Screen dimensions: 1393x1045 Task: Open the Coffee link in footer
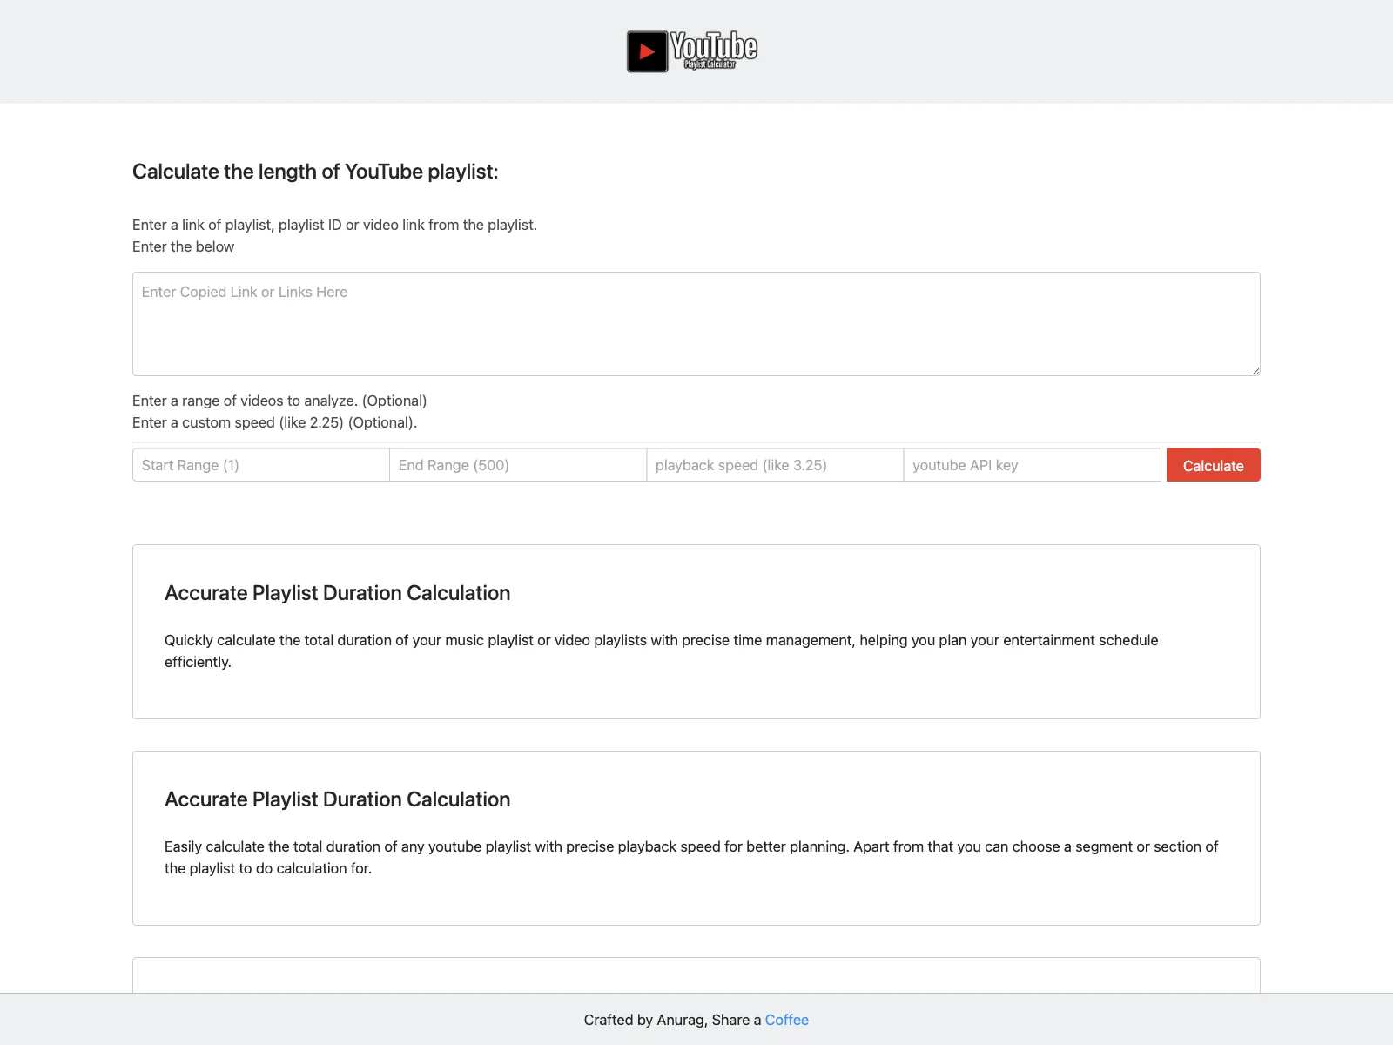(787, 1020)
